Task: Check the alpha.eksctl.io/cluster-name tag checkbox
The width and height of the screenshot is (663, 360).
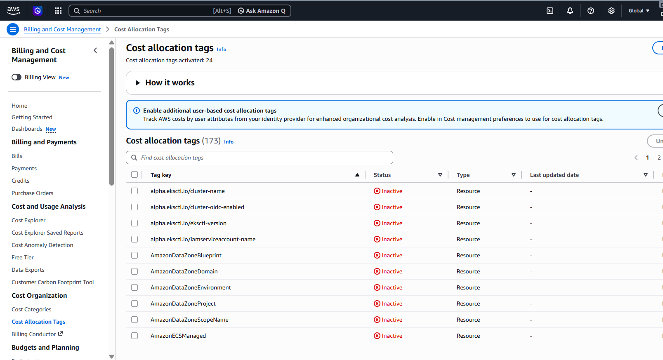Action: coord(134,191)
